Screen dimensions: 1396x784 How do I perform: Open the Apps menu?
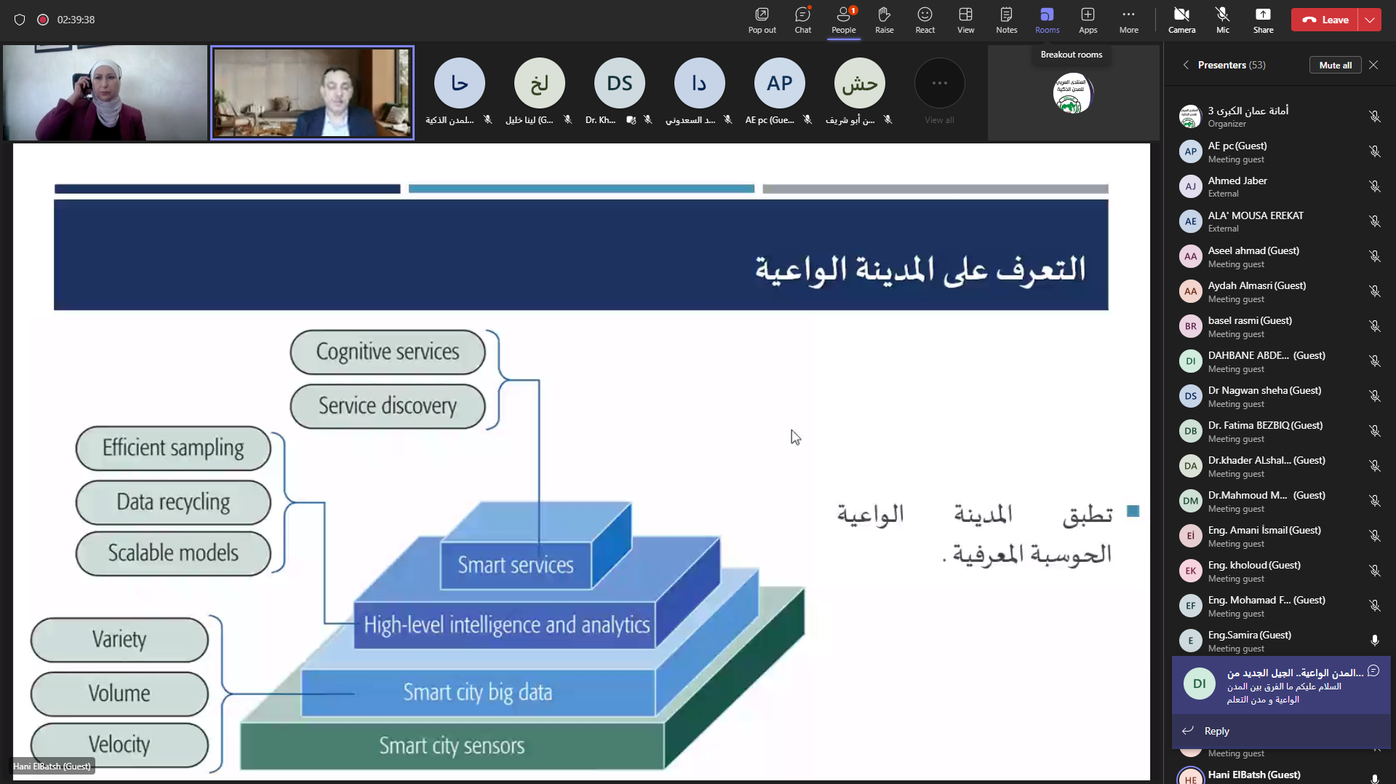click(x=1088, y=20)
